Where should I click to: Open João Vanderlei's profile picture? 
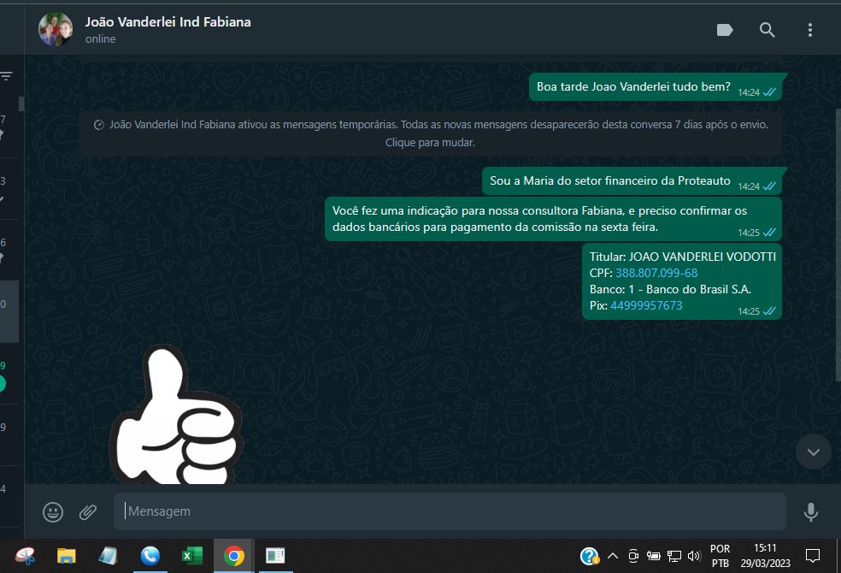56,29
